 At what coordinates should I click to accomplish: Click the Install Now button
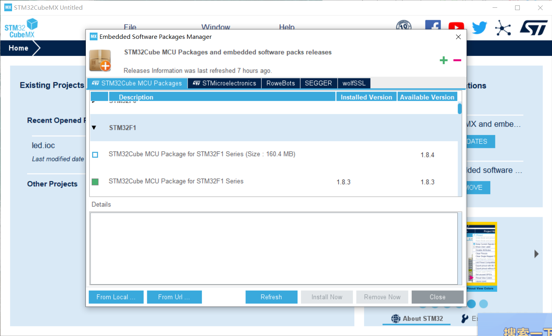(327, 297)
